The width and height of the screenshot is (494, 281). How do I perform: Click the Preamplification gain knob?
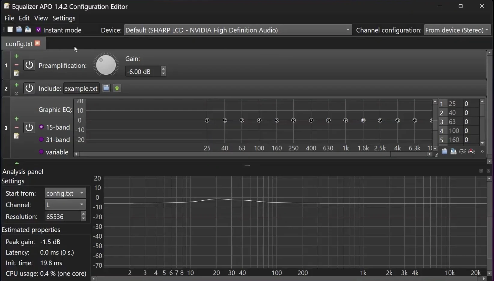[x=106, y=65]
